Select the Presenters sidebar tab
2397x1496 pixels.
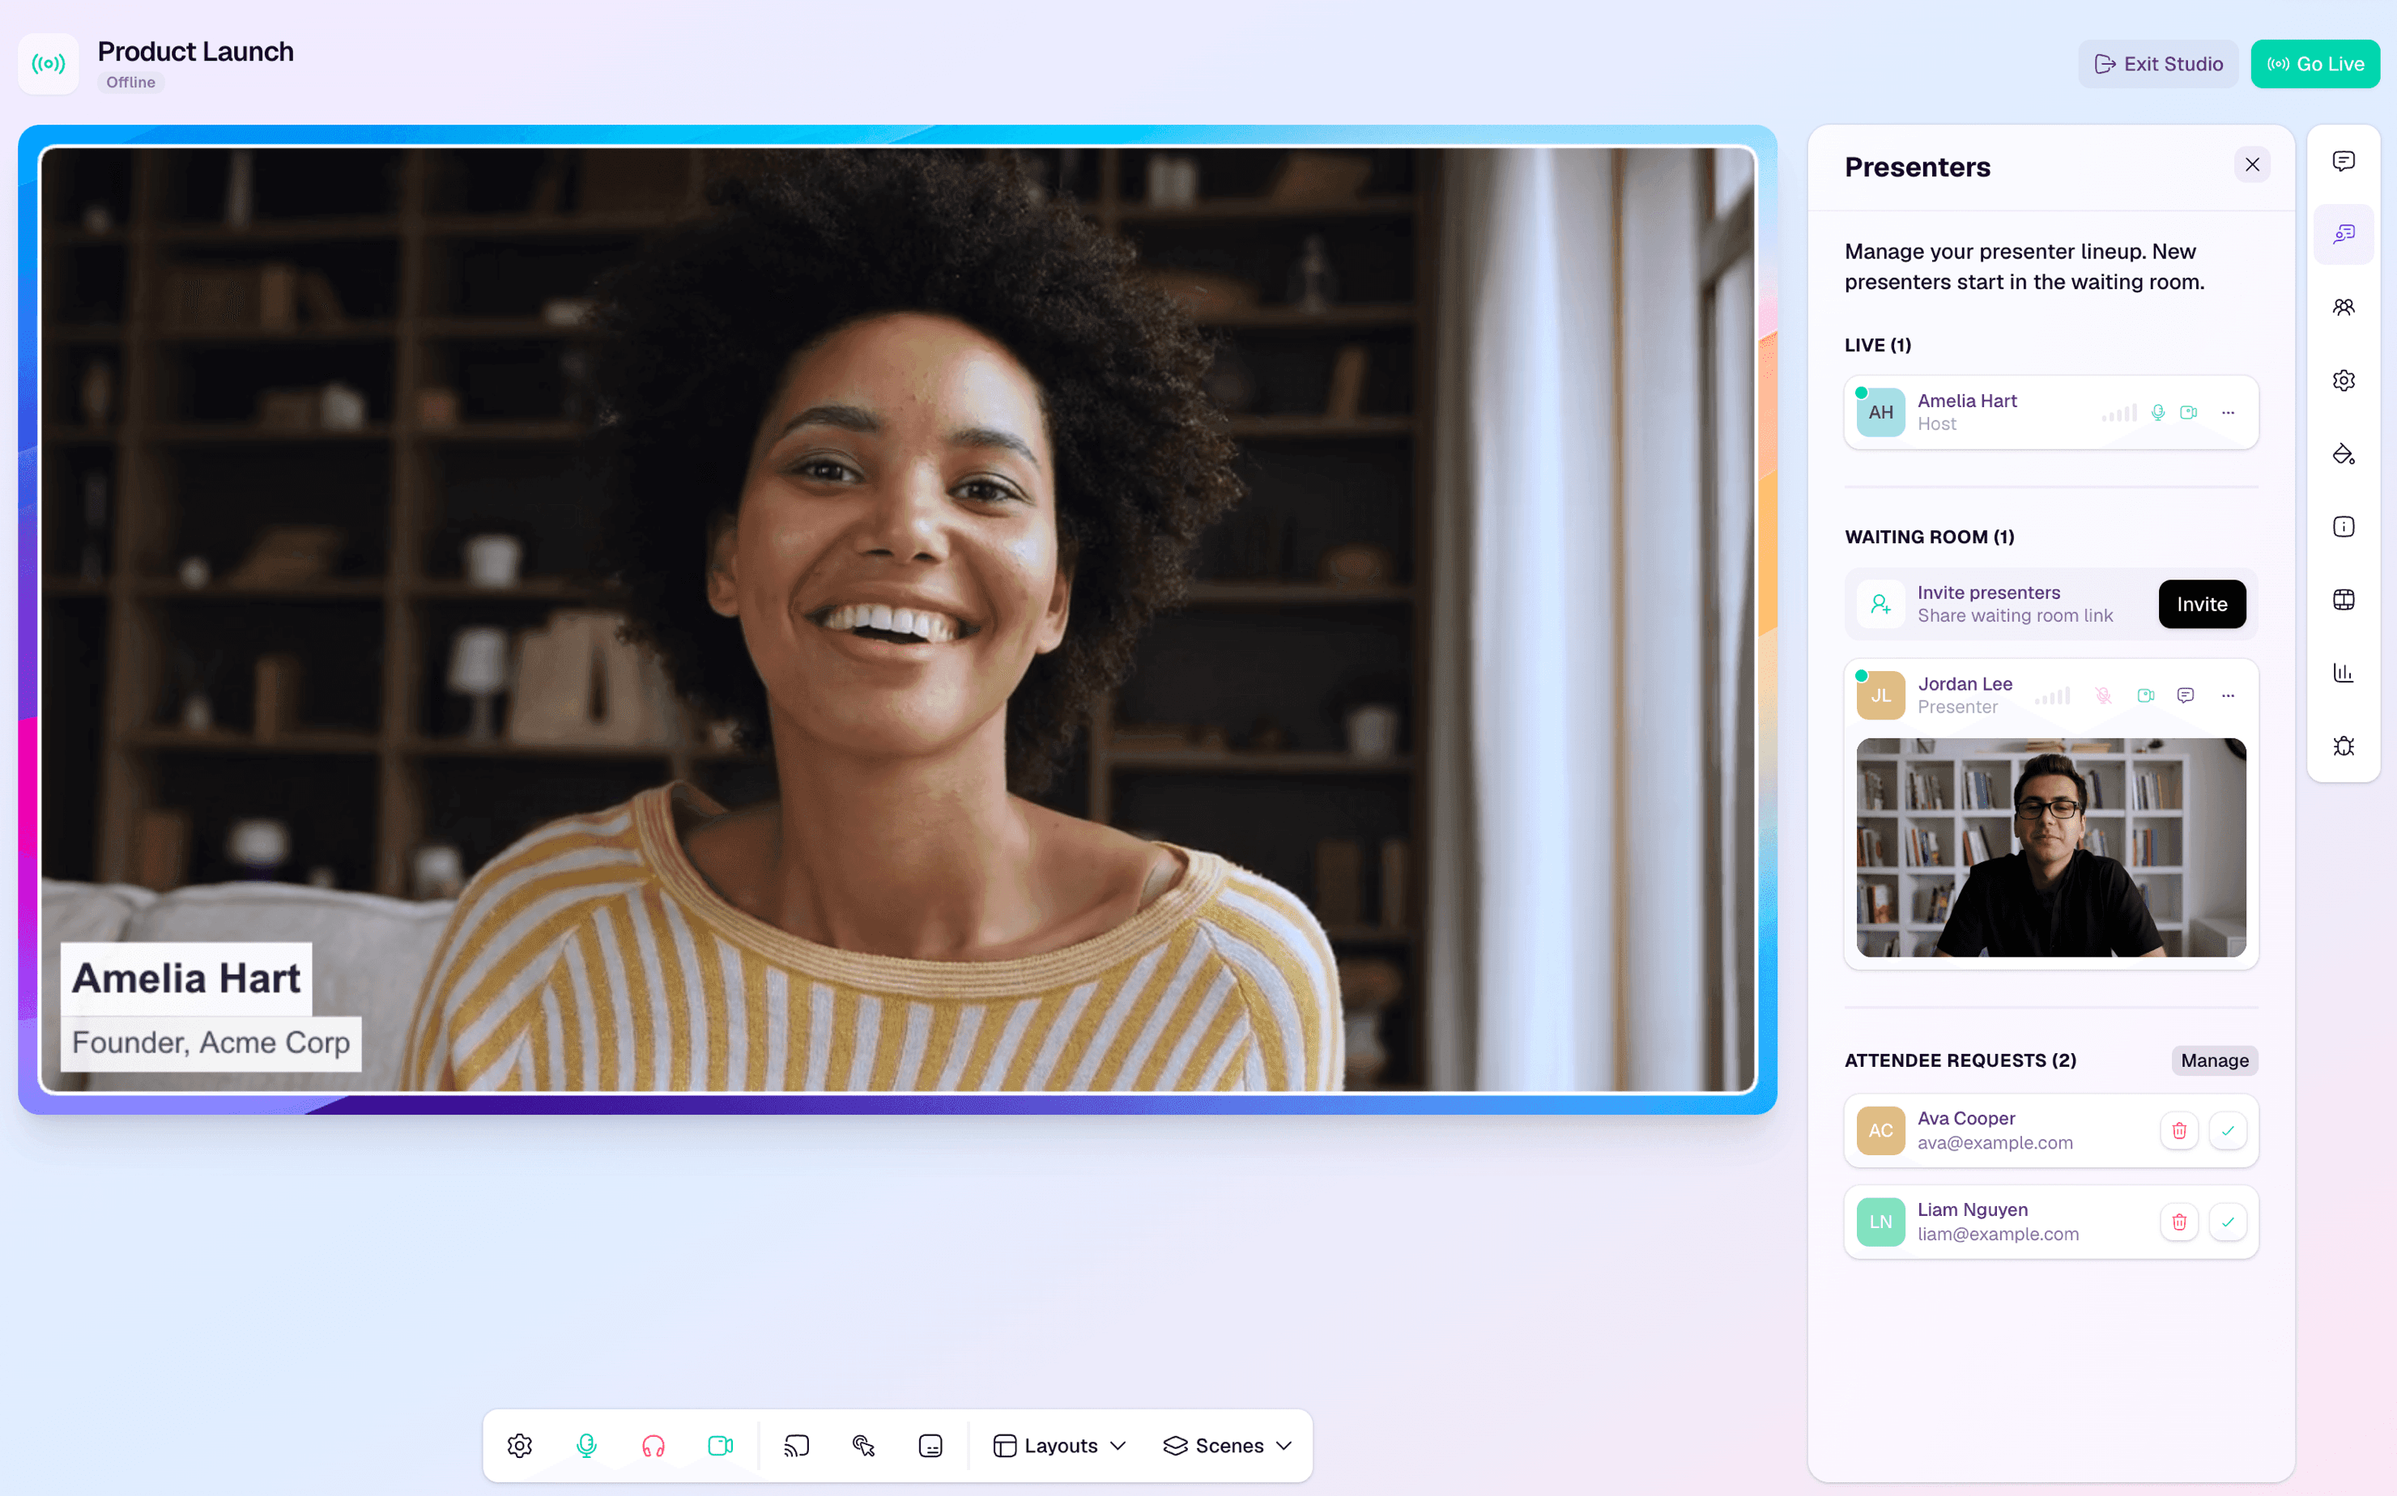pyautogui.click(x=2343, y=235)
